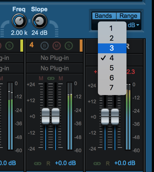Select 3 bands from the menu
This screenshot has height=172, width=154.
click(112, 48)
